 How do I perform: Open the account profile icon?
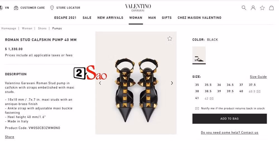pyautogui.click(x=253, y=8)
